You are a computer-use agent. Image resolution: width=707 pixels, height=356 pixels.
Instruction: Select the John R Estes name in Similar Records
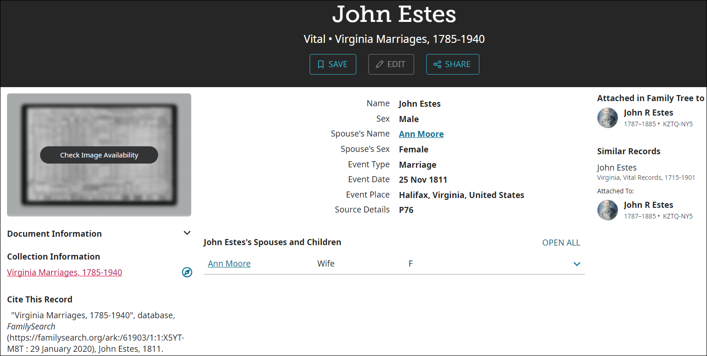pyautogui.click(x=648, y=205)
